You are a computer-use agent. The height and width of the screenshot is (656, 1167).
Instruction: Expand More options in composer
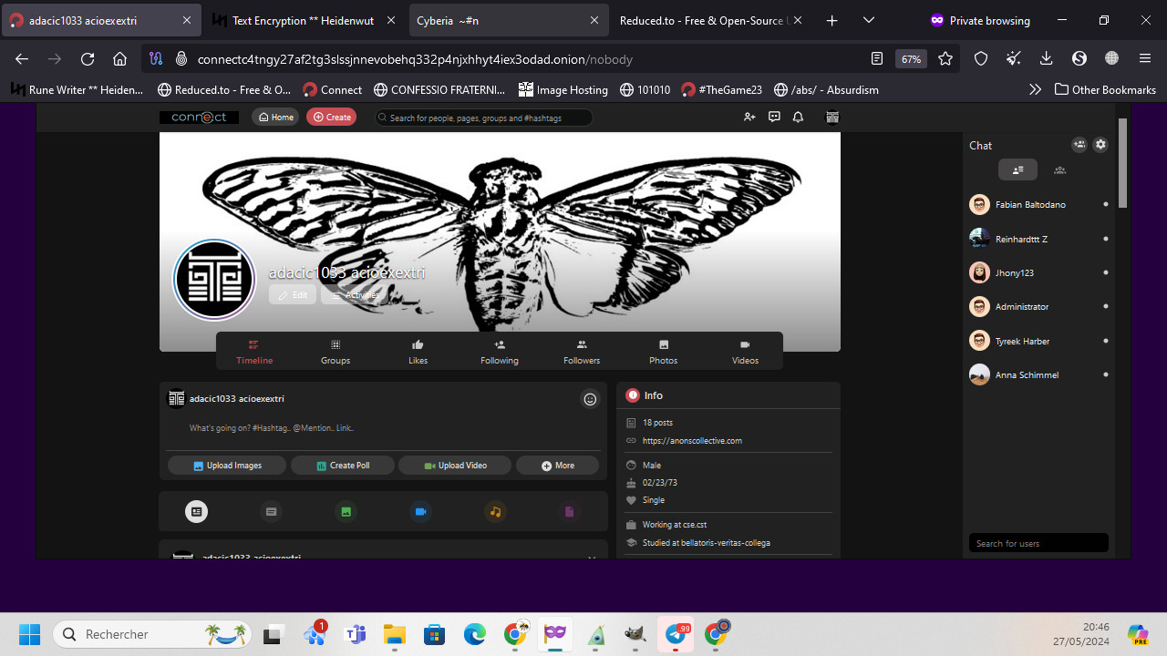point(558,466)
